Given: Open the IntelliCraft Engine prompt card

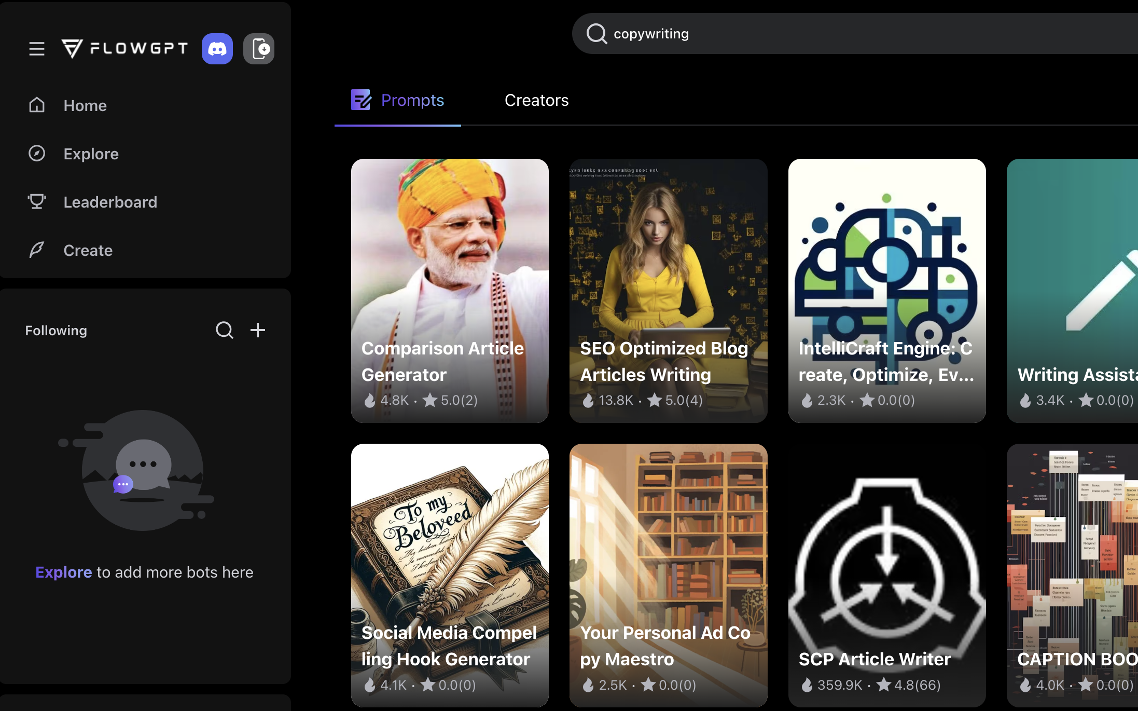Looking at the screenshot, I should [887, 291].
